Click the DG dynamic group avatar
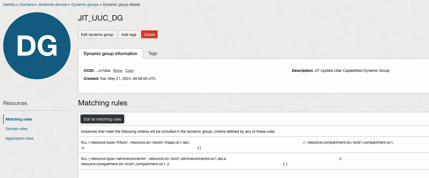429x178 pixels. pyautogui.click(x=37, y=46)
